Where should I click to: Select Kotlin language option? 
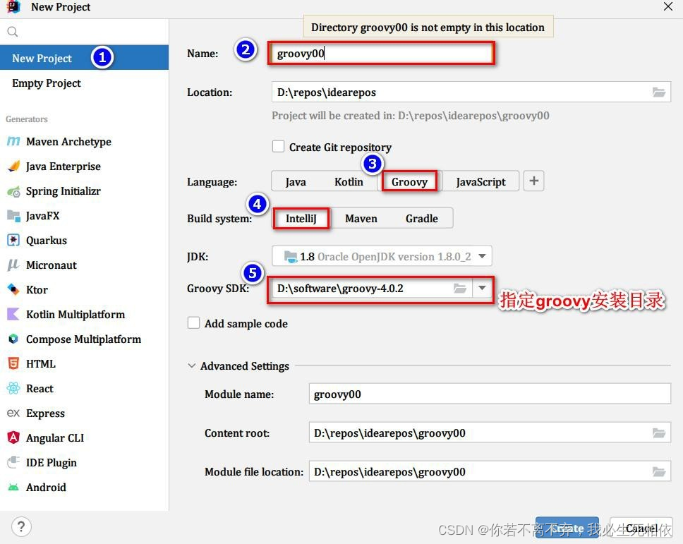pyautogui.click(x=349, y=181)
